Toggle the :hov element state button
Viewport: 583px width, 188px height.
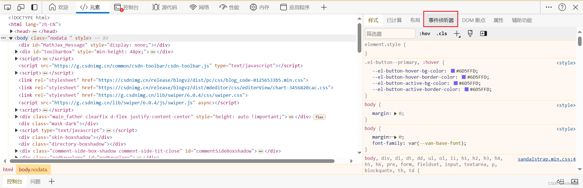coord(425,34)
